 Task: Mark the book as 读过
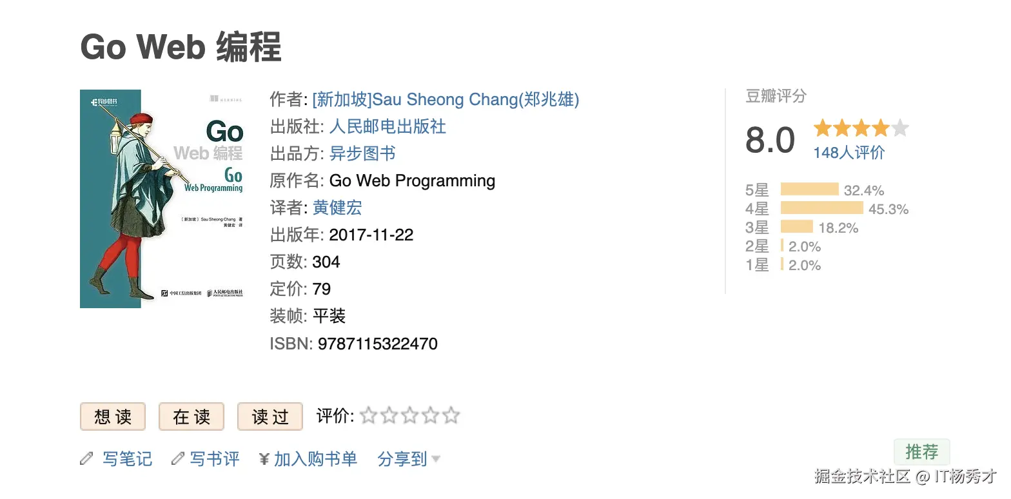tap(270, 416)
